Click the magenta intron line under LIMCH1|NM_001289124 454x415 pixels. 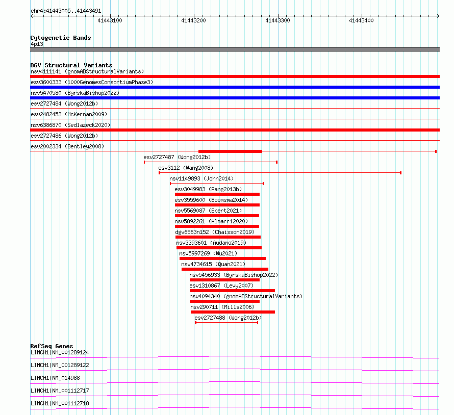235,357
